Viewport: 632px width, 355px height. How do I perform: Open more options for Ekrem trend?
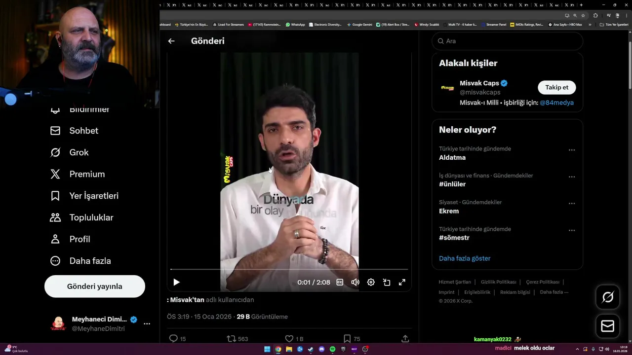[x=572, y=203]
